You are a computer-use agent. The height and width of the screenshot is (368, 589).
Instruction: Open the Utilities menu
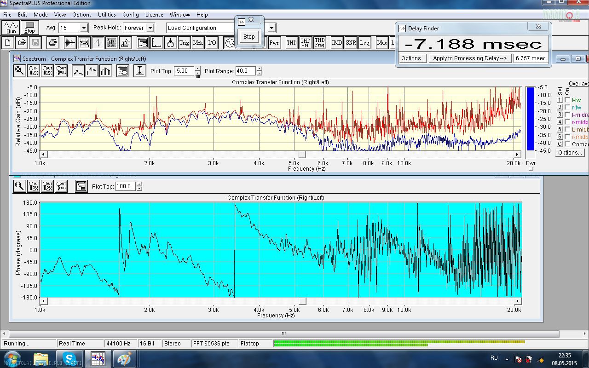107,15
